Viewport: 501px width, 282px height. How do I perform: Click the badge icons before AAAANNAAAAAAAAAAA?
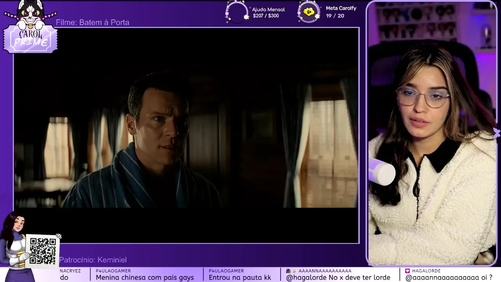[291, 271]
